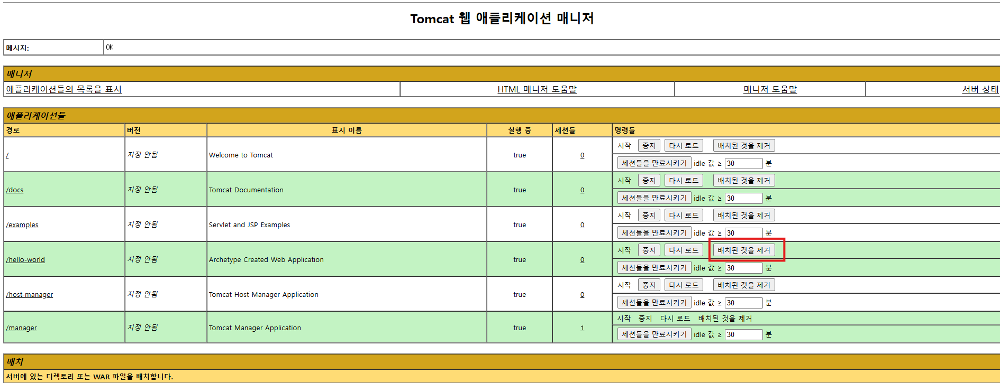Click idle minutes field for /docs

(x=743, y=198)
